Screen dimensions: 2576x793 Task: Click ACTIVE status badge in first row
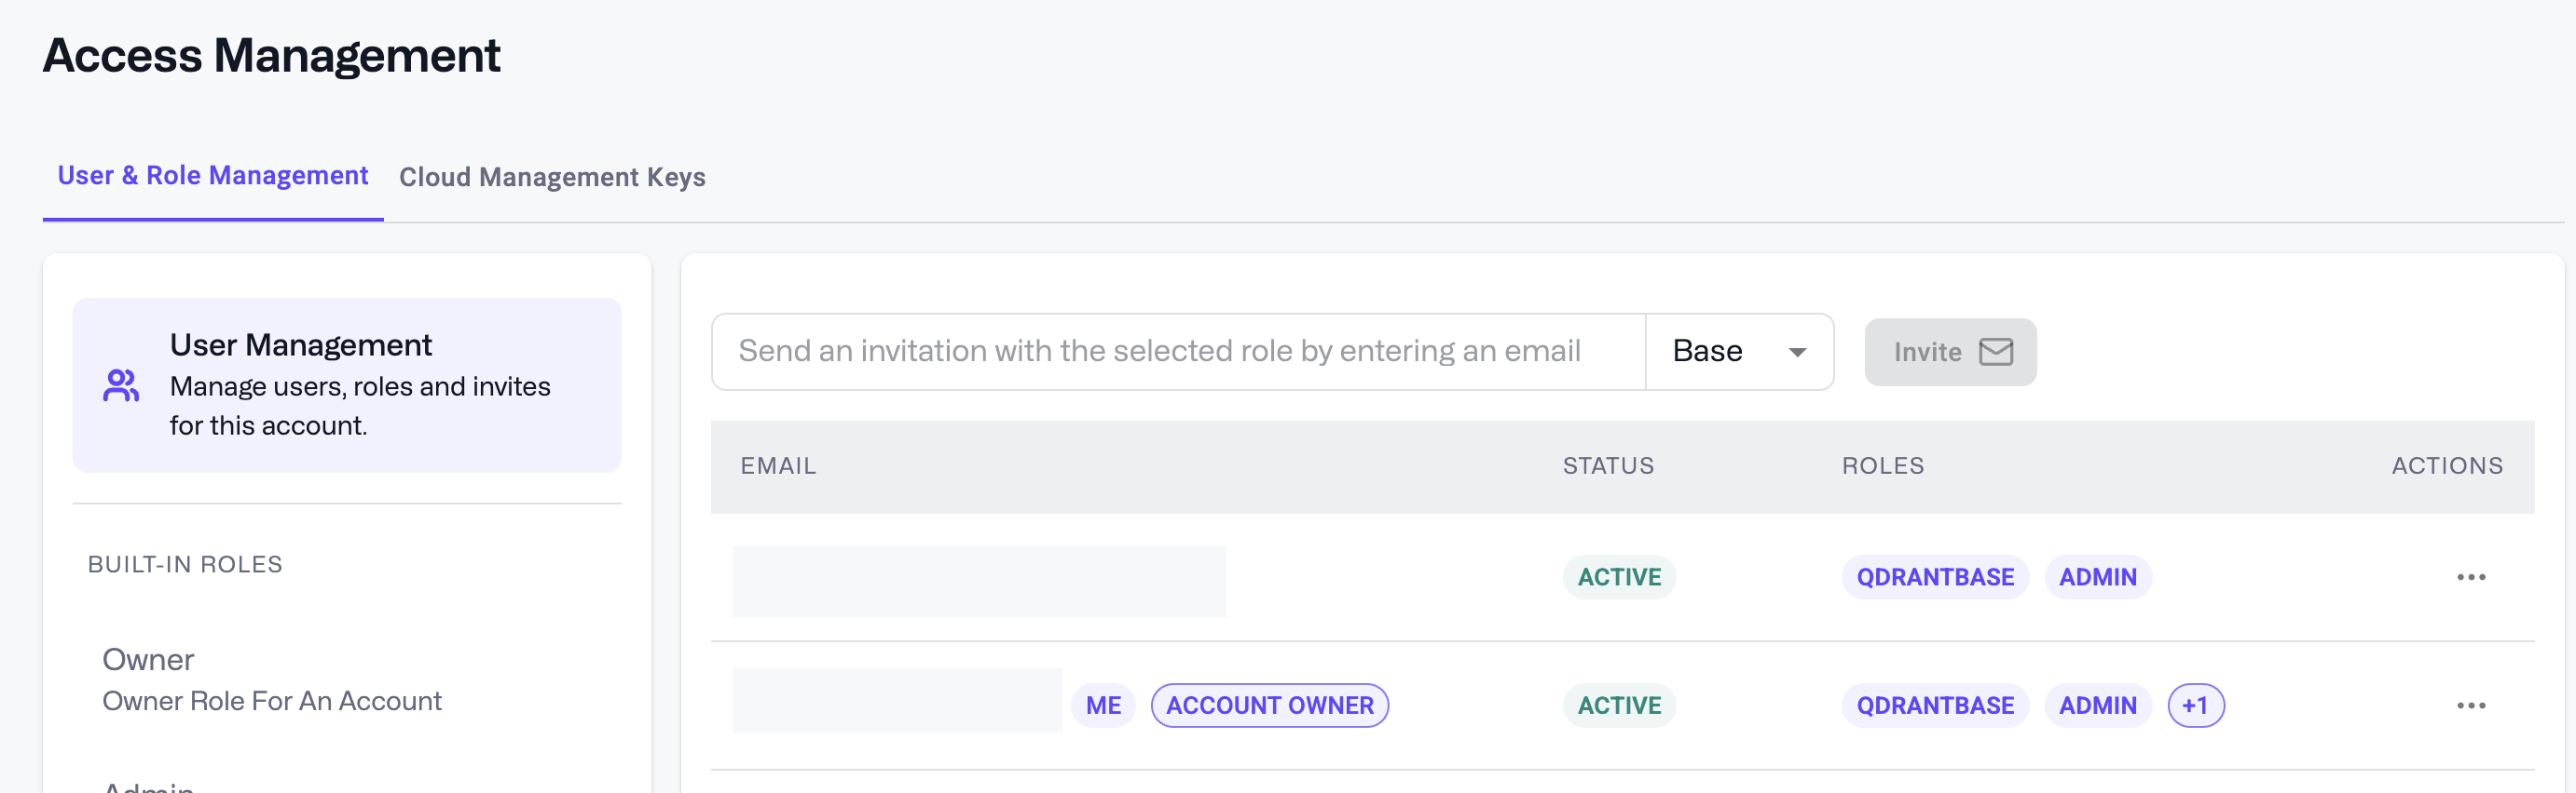1618,577
